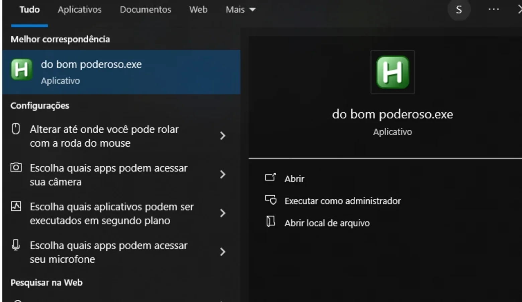
Task: Select the 'do bom poderoso.exe' best match result
Action: point(121,72)
